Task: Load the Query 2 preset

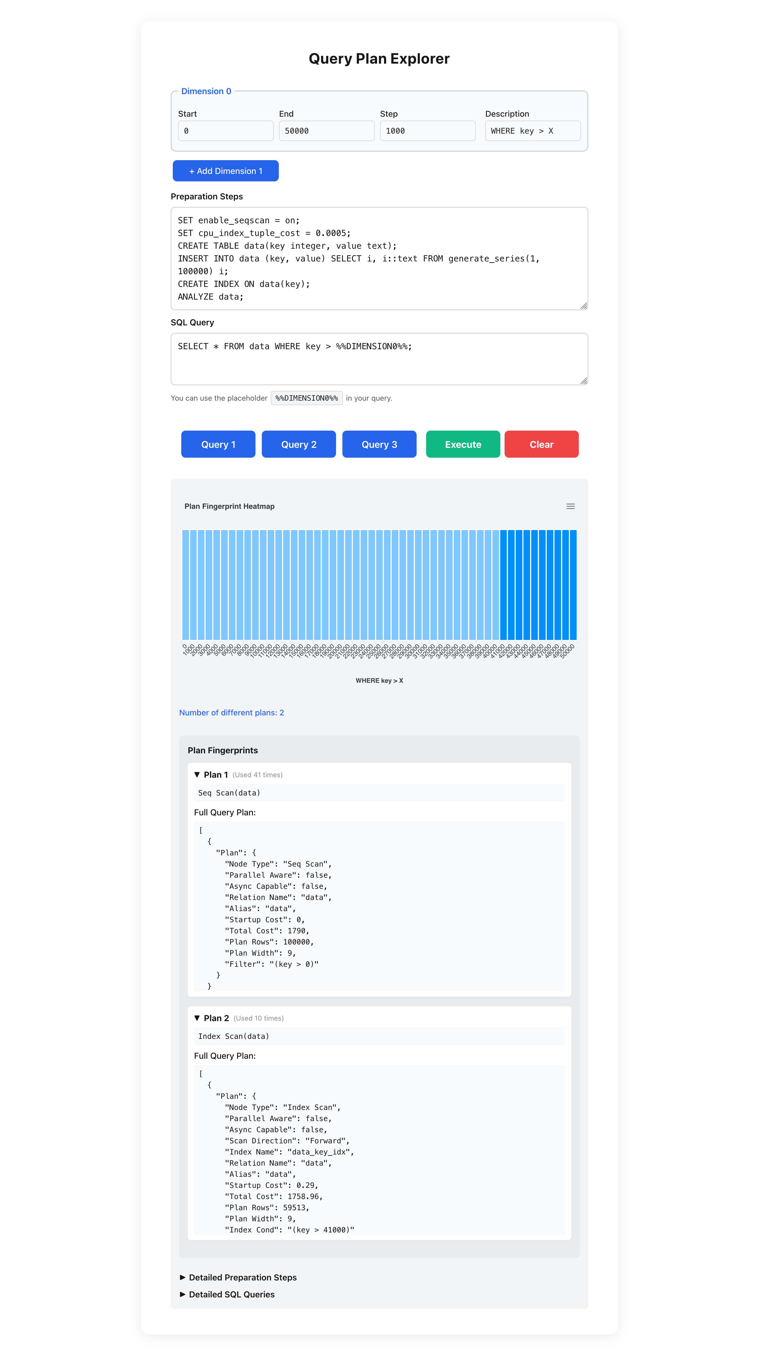Action: click(299, 444)
